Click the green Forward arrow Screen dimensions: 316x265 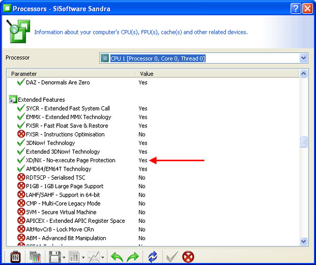tap(133, 257)
